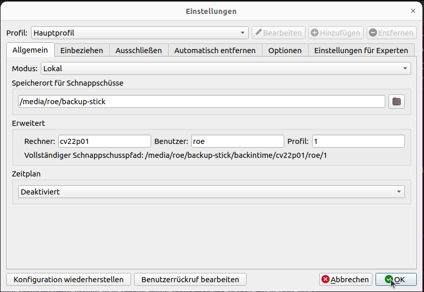Click the snapshot path field /media/roe/backup-stick
This screenshot has width=424, height=292.
(x=201, y=102)
